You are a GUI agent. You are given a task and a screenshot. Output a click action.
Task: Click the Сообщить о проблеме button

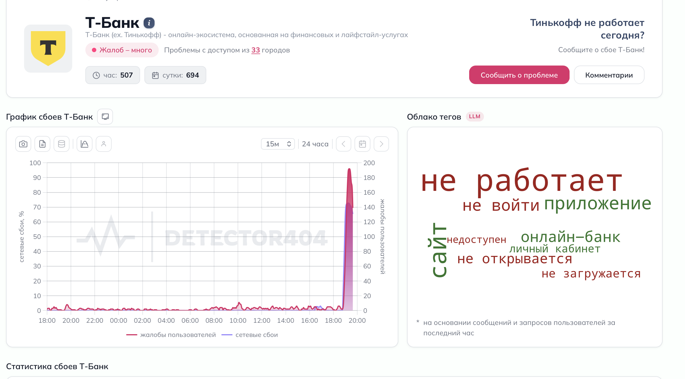click(519, 75)
